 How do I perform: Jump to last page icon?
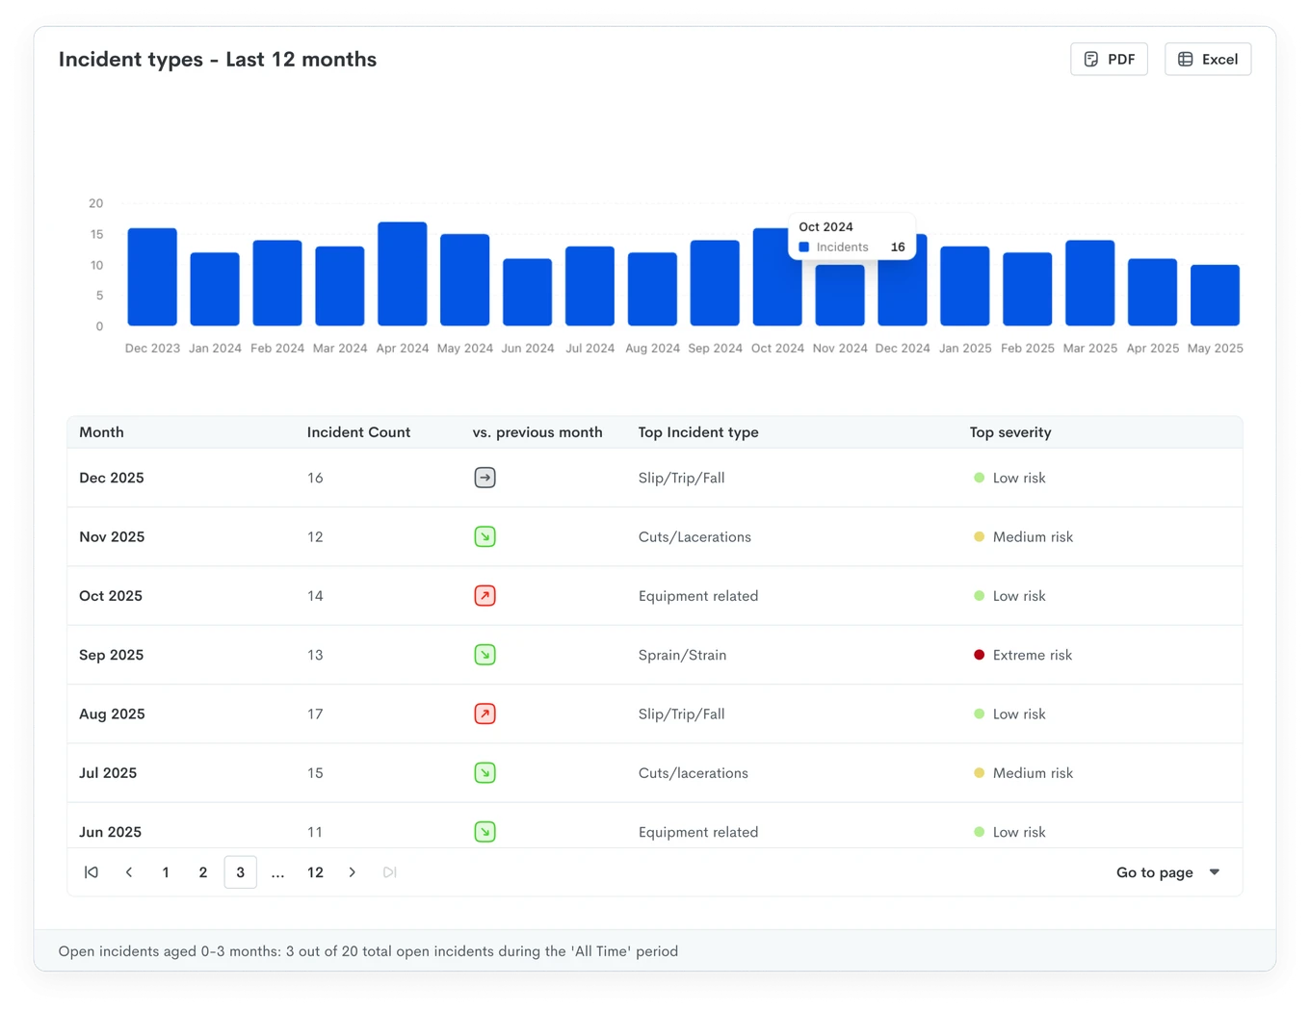[x=389, y=872]
